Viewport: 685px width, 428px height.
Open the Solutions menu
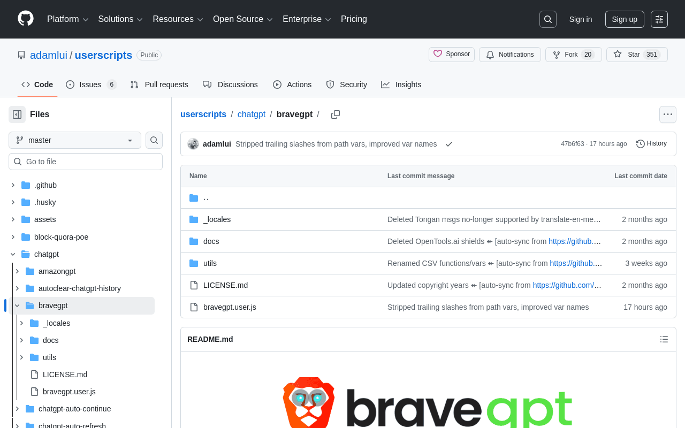(120, 19)
